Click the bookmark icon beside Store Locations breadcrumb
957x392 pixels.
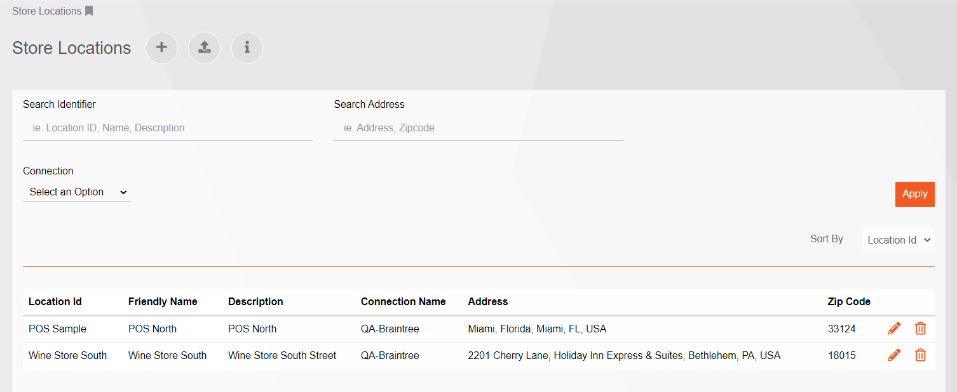tap(89, 11)
